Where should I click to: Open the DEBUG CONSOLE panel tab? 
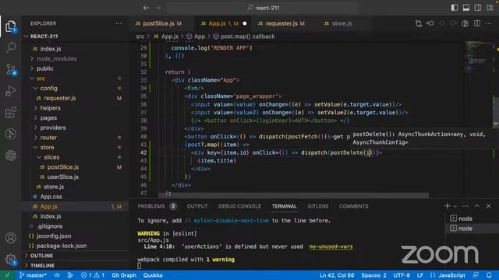click(x=239, y=206)
